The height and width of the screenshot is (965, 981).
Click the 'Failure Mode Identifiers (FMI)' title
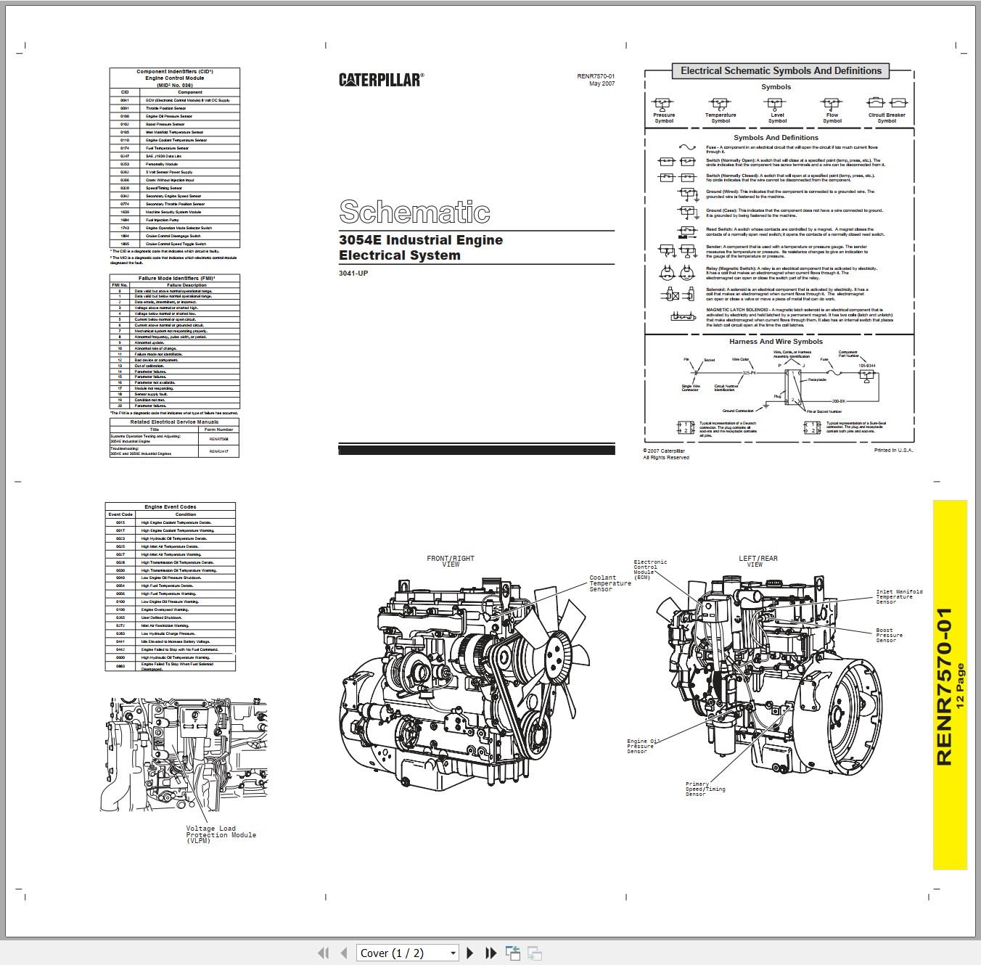[177, 278]
